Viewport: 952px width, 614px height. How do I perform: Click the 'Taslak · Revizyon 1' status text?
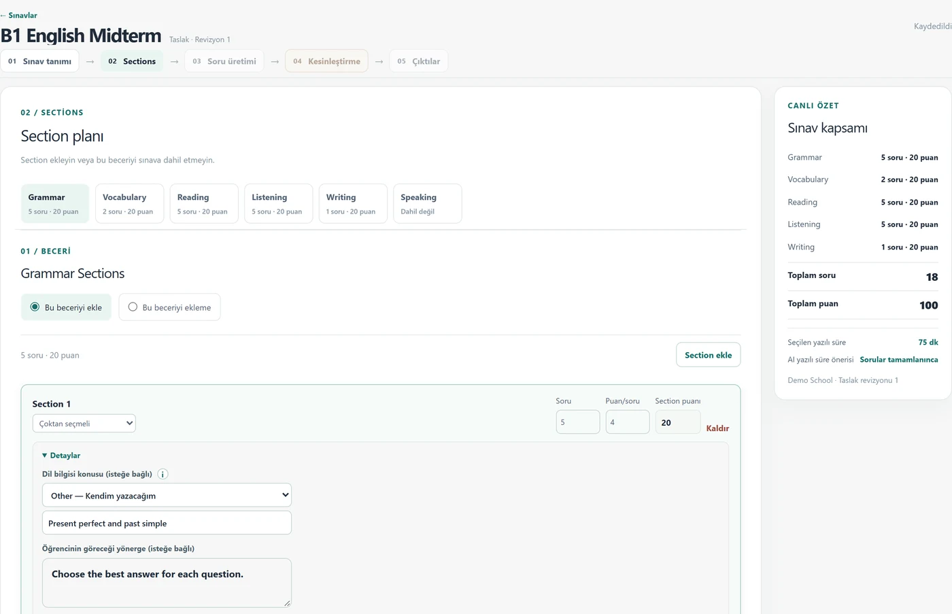200,39
